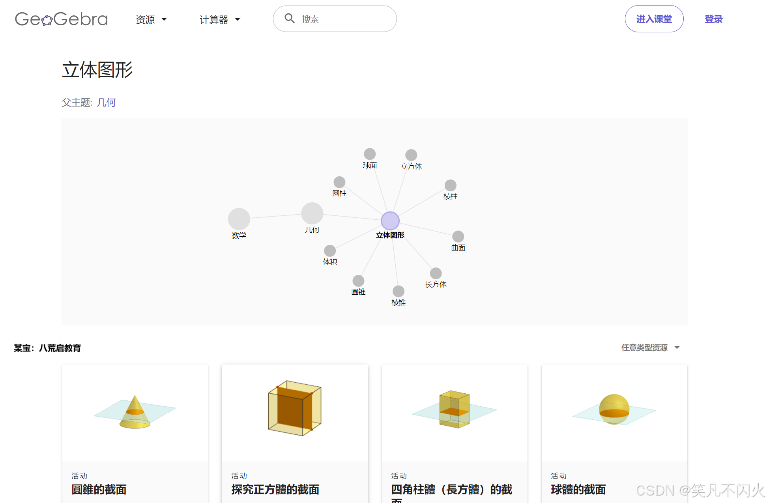Expand the 计算器 dropdown menu
767x503 pixels.
(220, 19)
